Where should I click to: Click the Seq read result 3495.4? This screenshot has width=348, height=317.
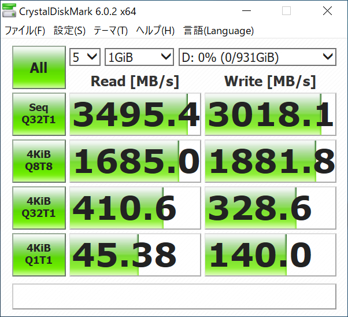[135, 114]
